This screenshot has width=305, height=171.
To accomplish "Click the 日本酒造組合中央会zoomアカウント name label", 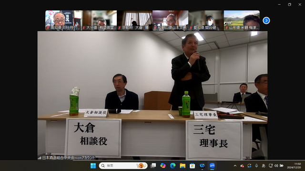I will (69, 158).
